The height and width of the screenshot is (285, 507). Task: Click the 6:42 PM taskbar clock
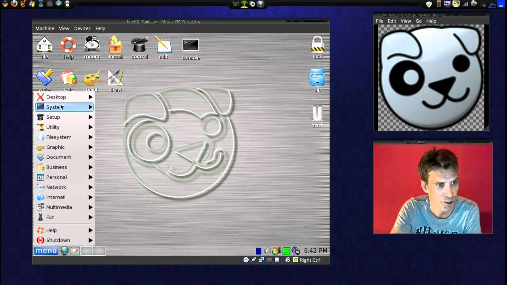pos(316,251)
